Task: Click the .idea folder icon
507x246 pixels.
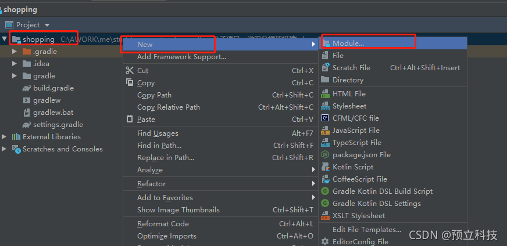Action: coord(27,64)
